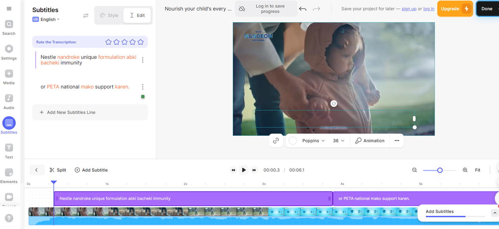Select the PETA national timeline subtitle clip
This screenshot has width=499, height=229.
[416, 198]
